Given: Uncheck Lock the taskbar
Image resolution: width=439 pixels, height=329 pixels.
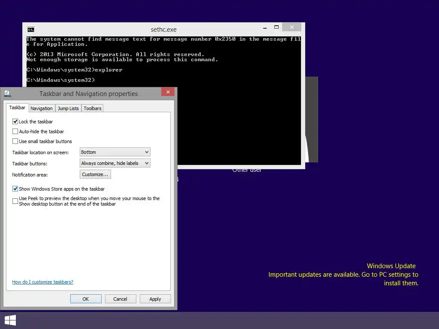Looking at the screenshot, I should 15,121.
